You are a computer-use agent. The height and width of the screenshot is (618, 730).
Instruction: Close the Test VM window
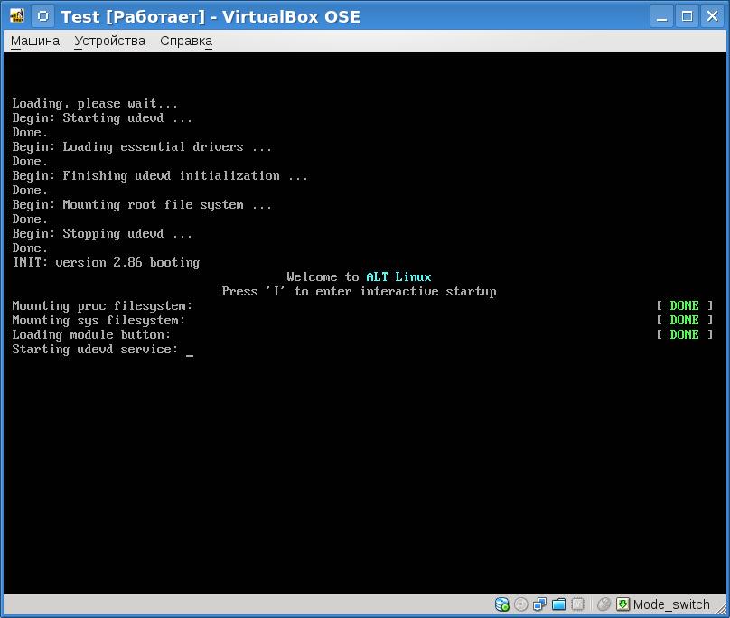tap(711, 16)
